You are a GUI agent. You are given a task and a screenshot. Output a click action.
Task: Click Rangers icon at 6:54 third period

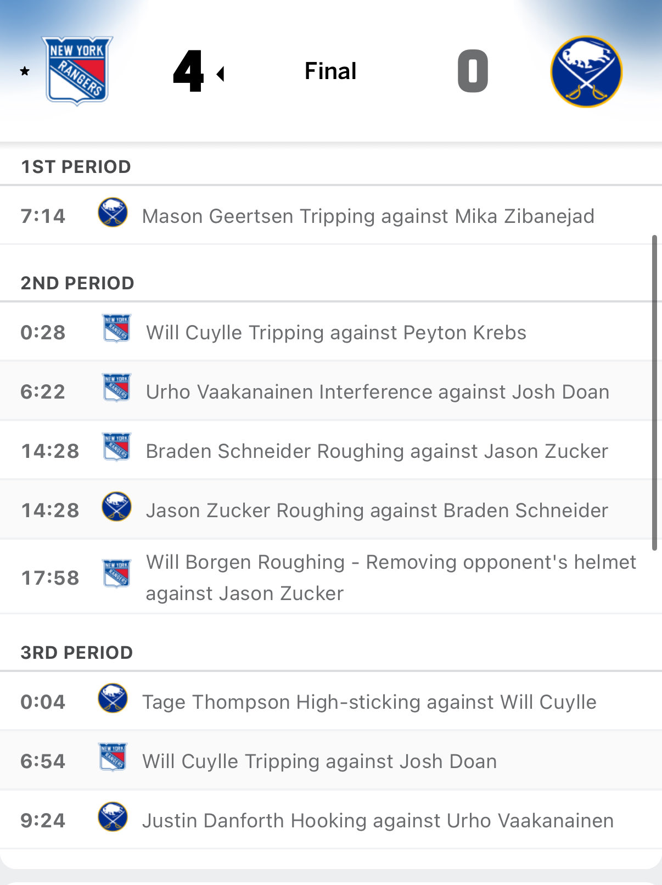coord(113,757)
